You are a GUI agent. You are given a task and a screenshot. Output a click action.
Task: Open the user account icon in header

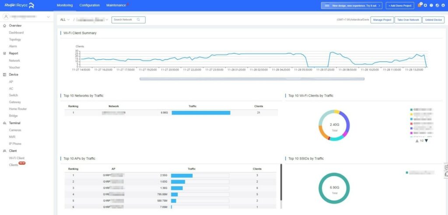click(443, 5)
